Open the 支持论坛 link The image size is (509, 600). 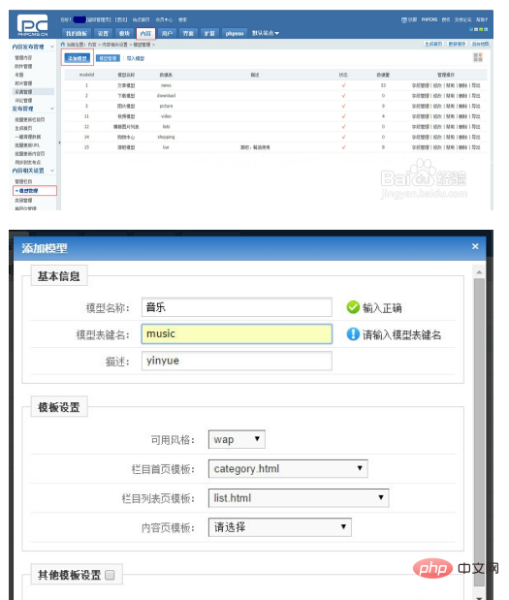[463, 19]
